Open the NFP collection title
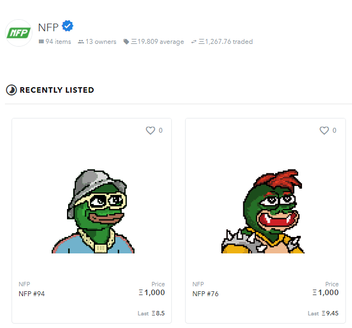 pyautogui.click(x=48, y=27)
